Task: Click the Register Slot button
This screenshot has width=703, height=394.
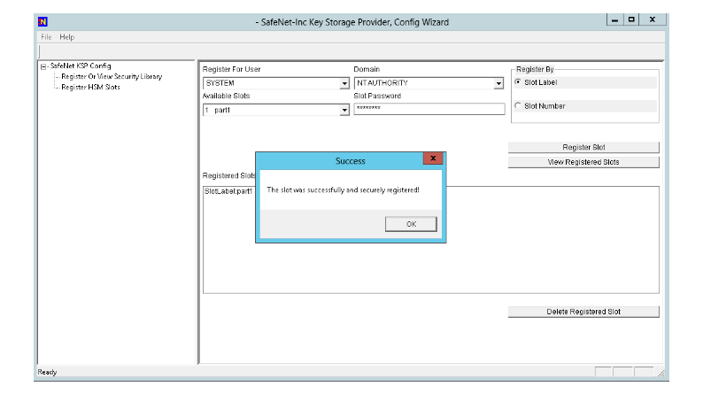Action: pyautogui.click(x=583, y=147)
